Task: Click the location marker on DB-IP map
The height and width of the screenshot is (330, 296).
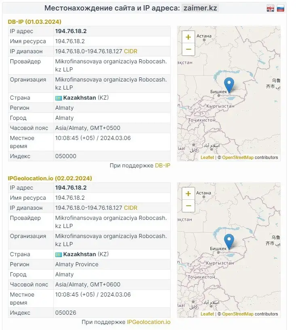Action: pyautogui.click(x=229, y=85)
